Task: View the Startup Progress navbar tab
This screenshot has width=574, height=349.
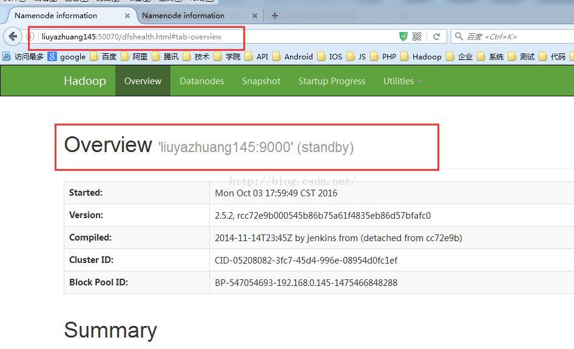Action: click(x=332, y=81)
